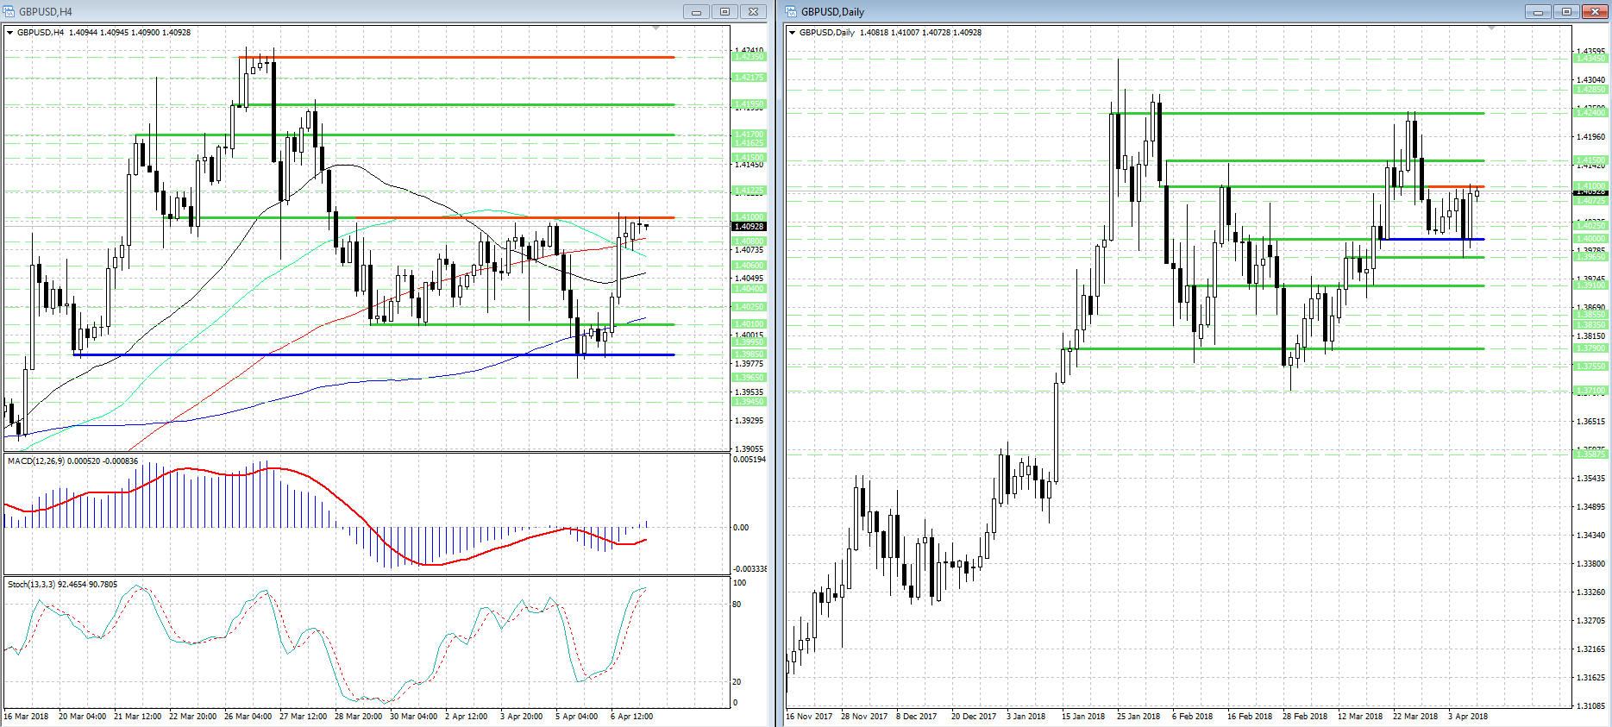Screen dimensions: 1612x727
Task: Click the 12 Mar 2018 date on Daily time axis
Action: click(x=1360, y=717)
